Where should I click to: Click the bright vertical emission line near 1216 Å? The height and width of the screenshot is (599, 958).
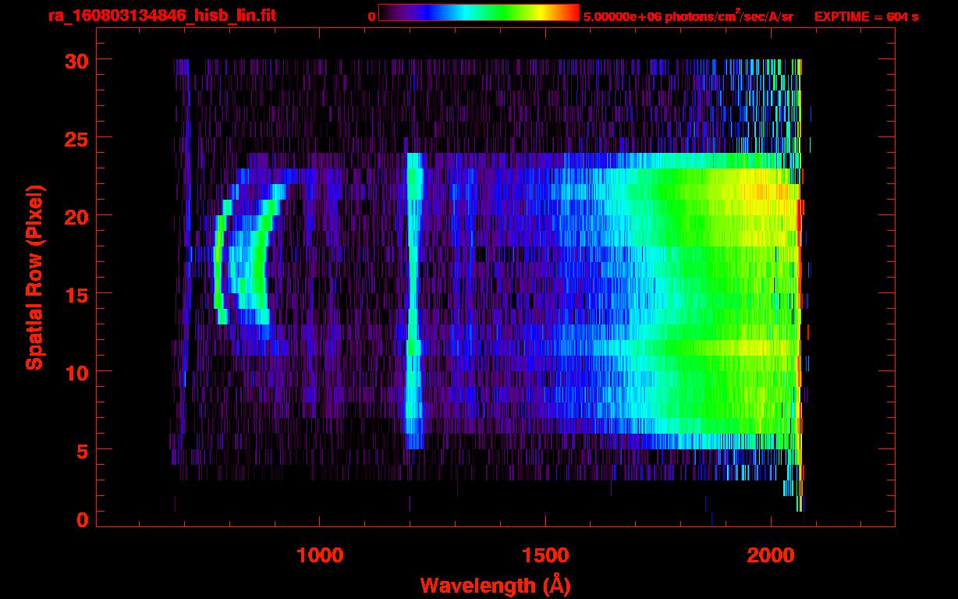(x=413, y=300)
